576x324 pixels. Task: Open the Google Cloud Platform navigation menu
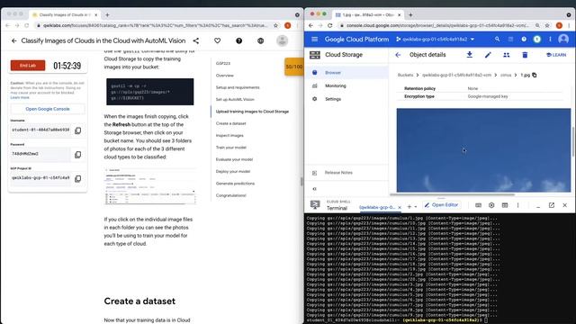[x=314, y=39]
